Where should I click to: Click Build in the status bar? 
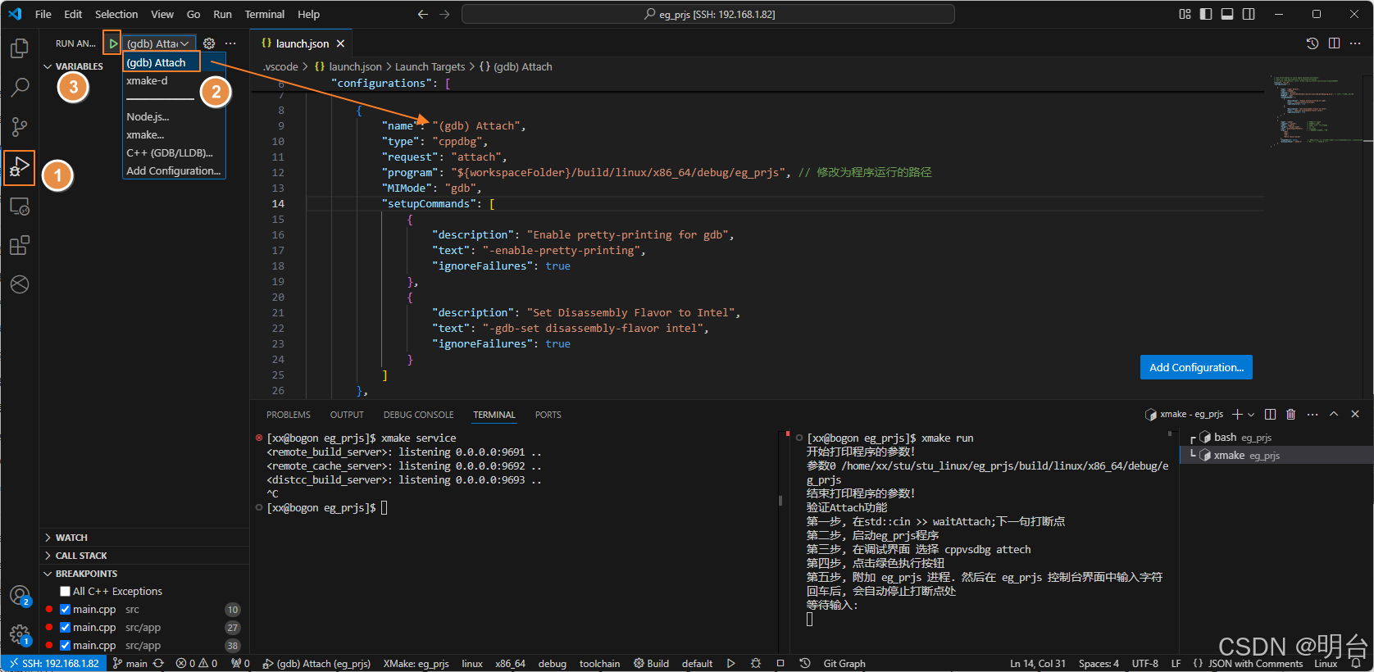pyautogui.click(x=651, y=664)
